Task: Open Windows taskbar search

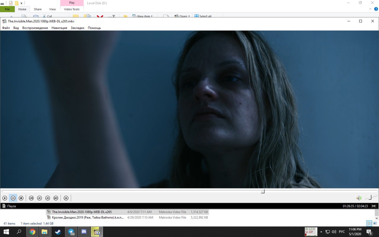Action: point(19,232)
